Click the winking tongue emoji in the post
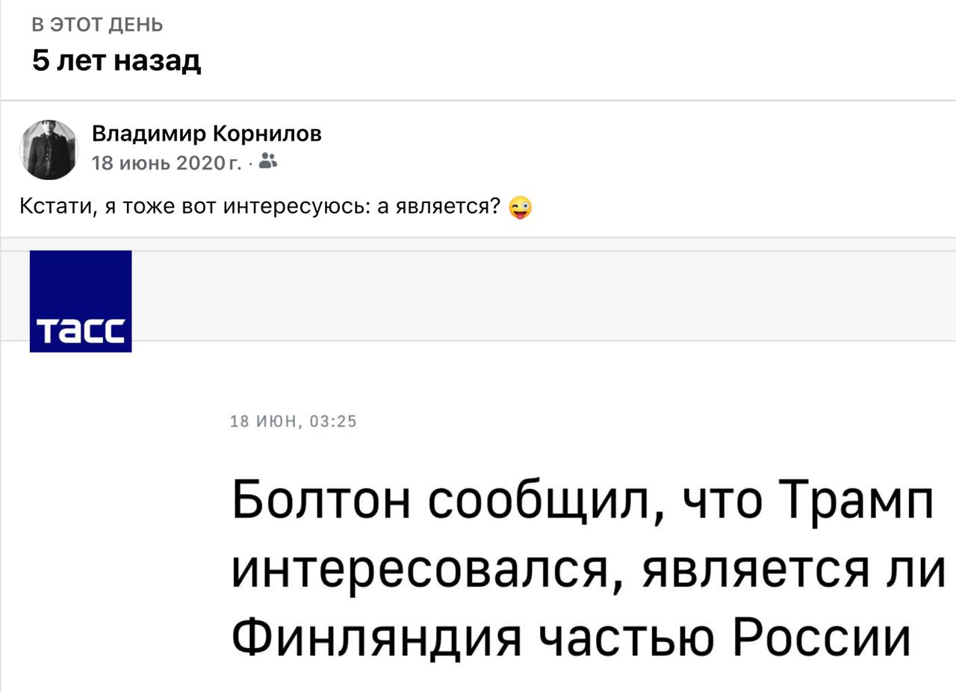956x692 pixels. [520, 208]
